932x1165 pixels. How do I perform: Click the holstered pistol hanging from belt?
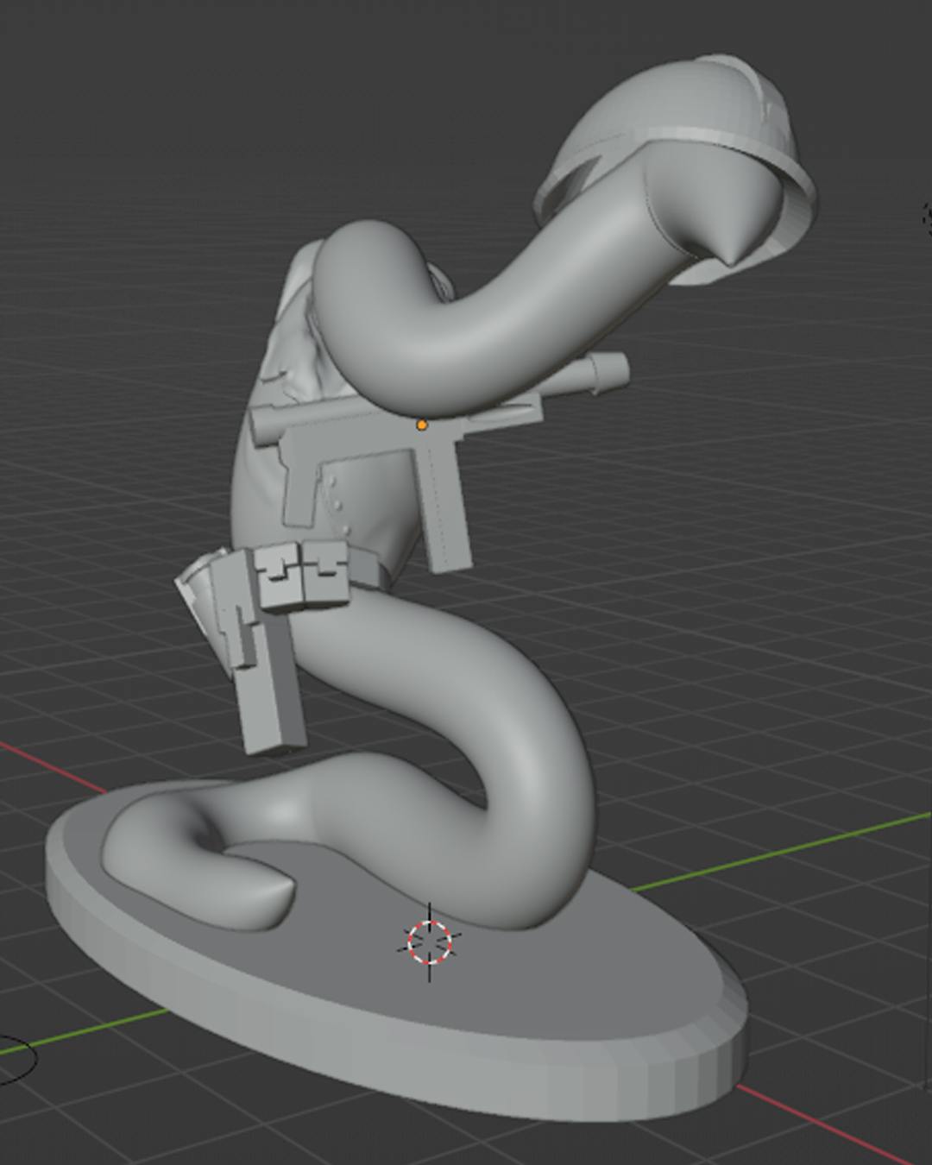[x=263, y=682]
